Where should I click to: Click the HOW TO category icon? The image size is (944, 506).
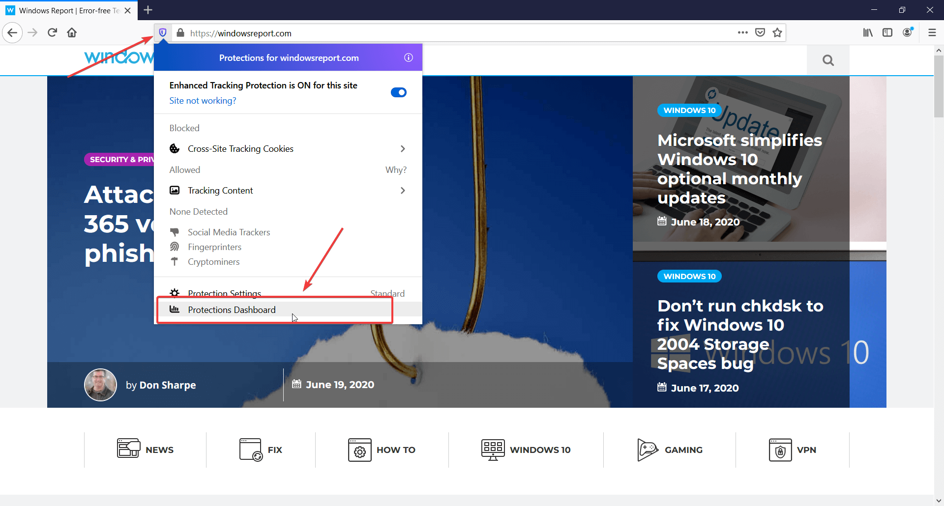(x=359, y=450)
